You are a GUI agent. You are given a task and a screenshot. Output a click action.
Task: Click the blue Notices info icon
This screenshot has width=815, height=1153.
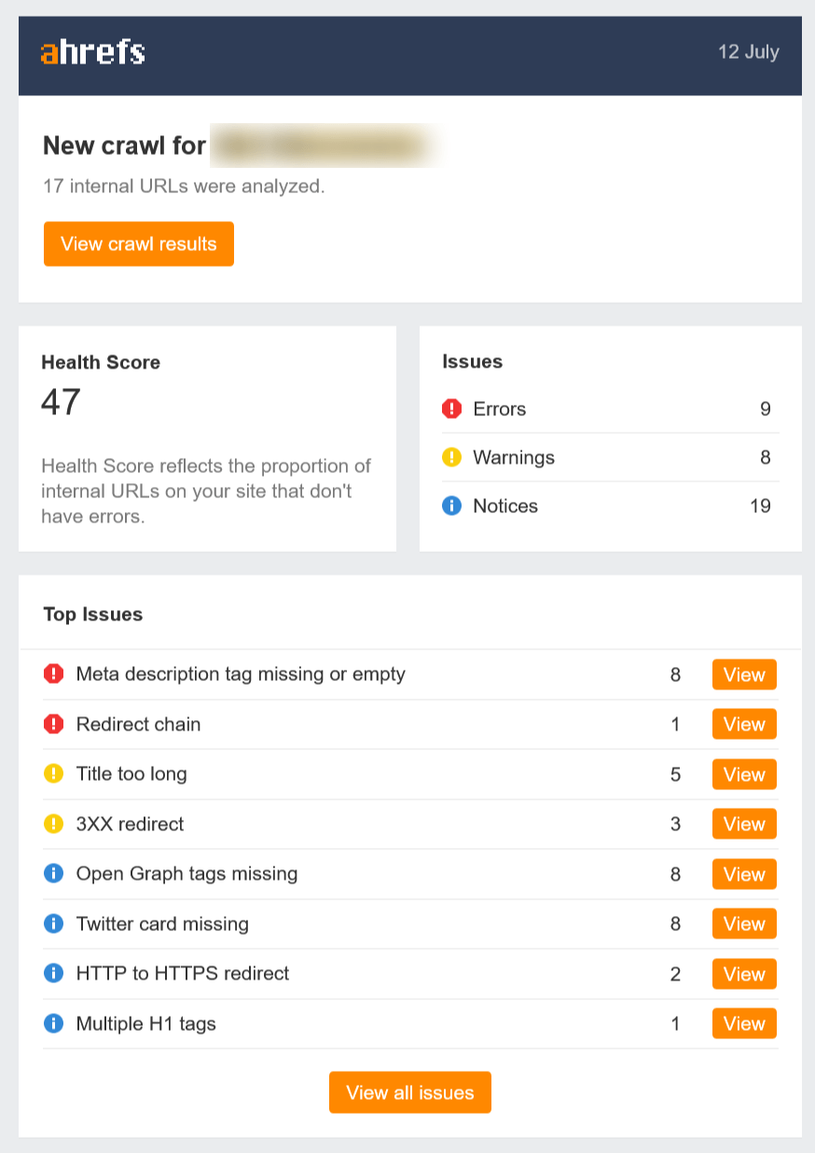coord(452,506)
